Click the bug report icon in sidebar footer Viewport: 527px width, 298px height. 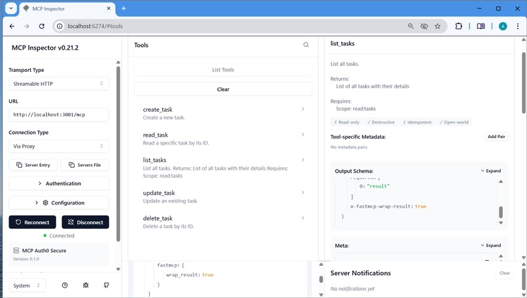[86, 285]
